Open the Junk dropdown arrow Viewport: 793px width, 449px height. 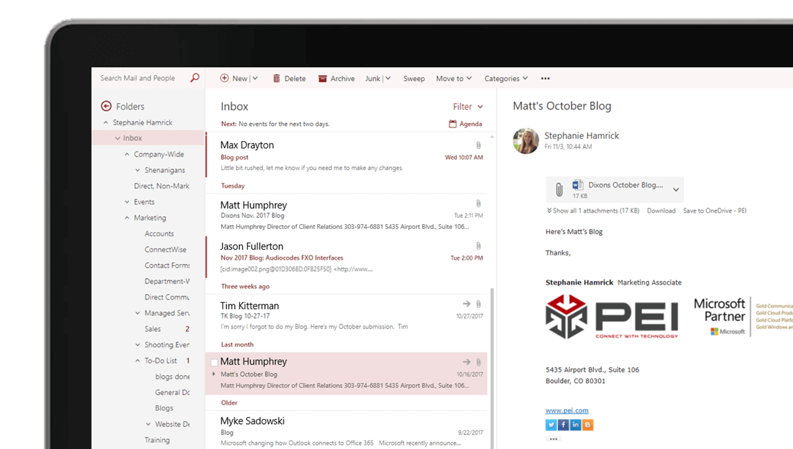tap(388, 78)
